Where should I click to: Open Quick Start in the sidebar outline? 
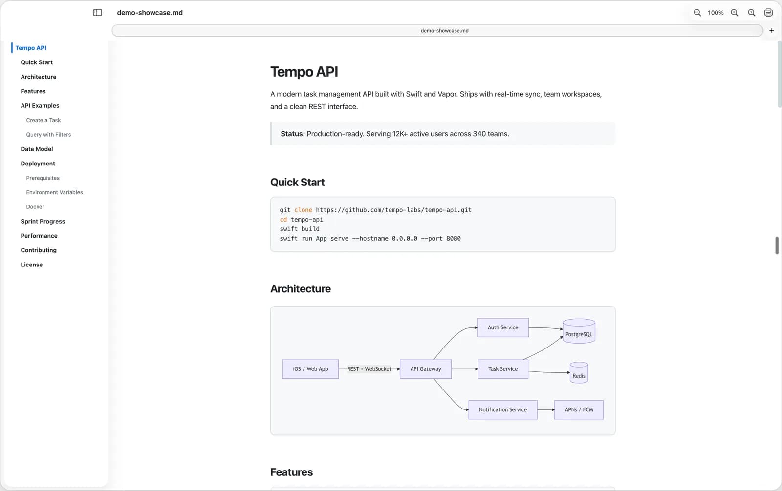(37, 62)
